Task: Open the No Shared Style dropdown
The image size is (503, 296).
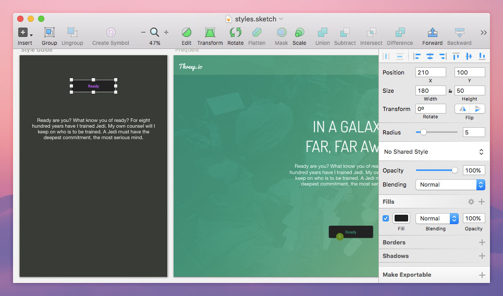Action: [434, 152]
